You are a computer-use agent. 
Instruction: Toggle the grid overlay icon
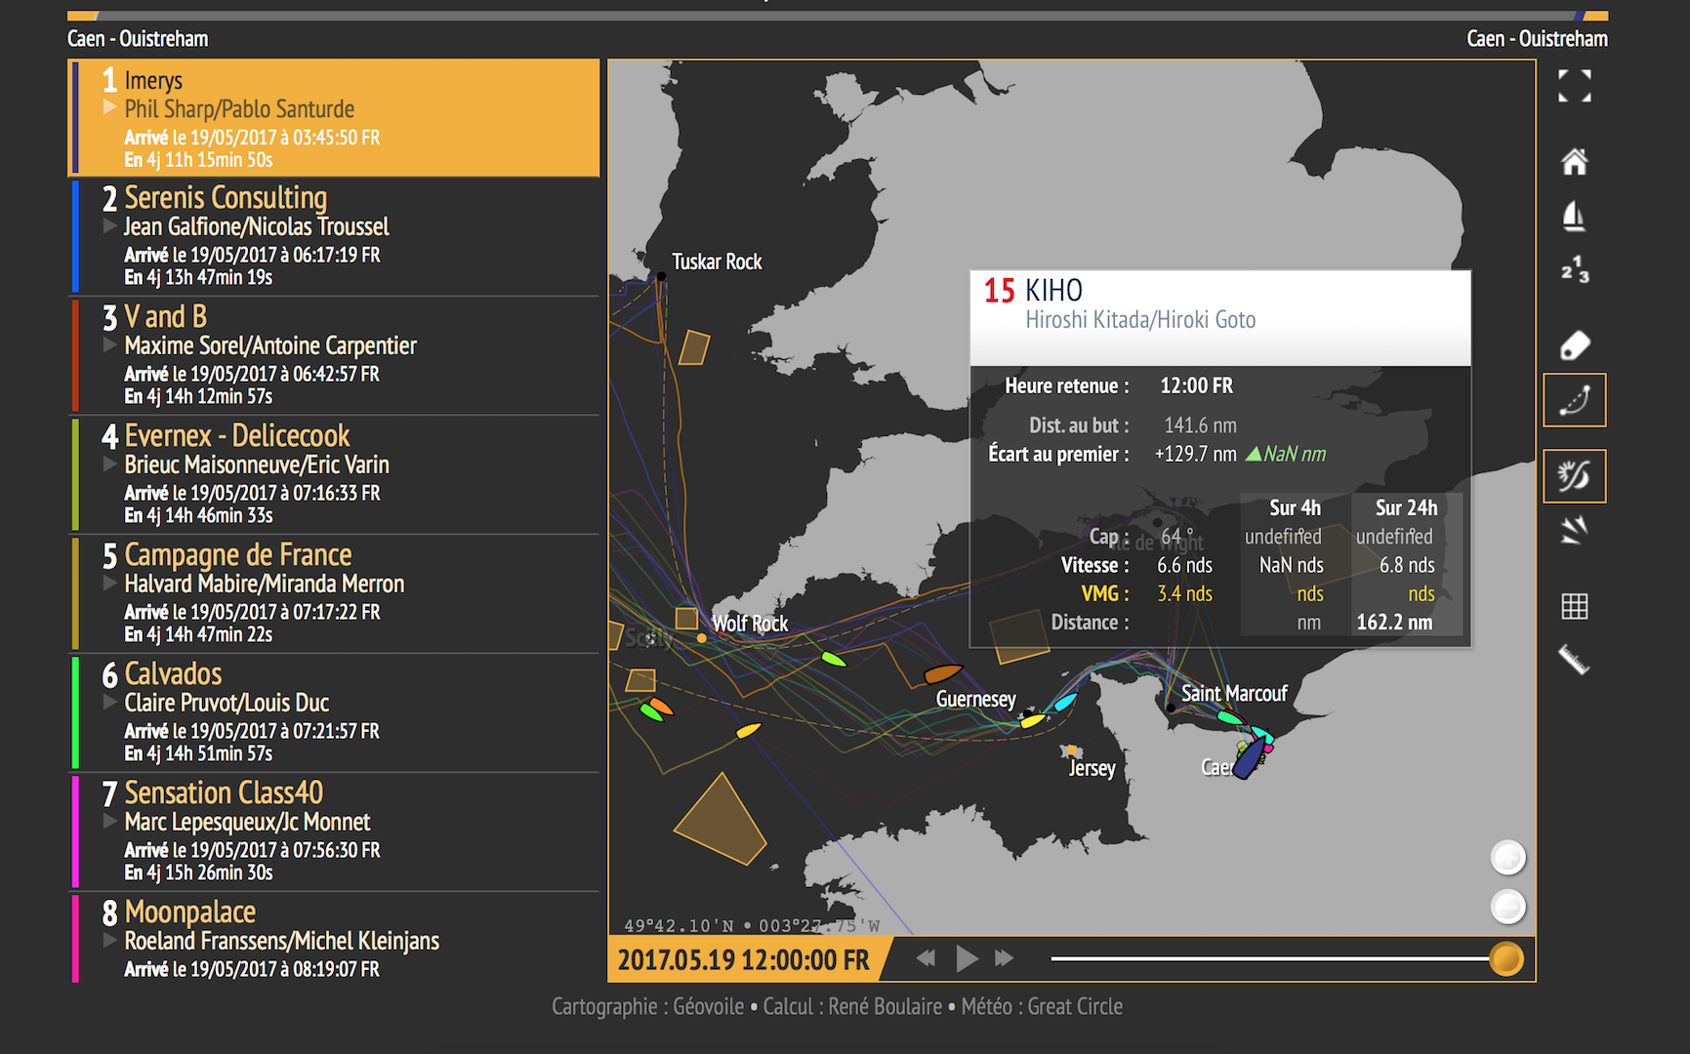[x=1574, y=606]
